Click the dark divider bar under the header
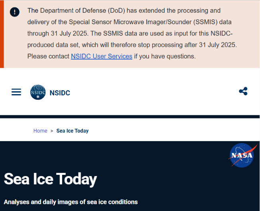 (130, 117)
